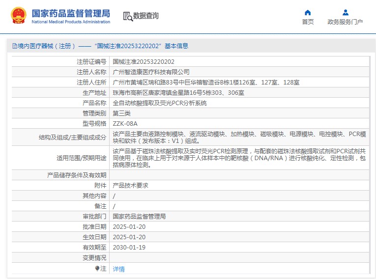Screen dimensions: 376x279
Task: Click the government services portal person icon
Action: point(346,12)
